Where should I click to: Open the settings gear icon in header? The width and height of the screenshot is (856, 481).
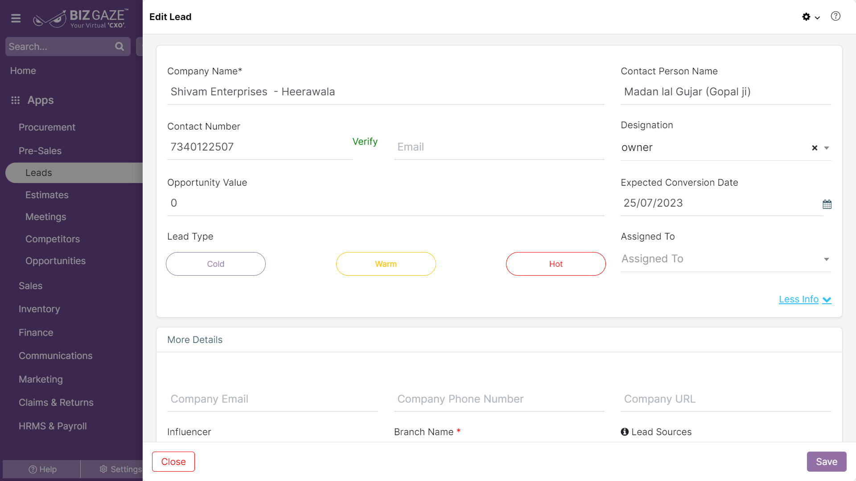coord(806,17)
